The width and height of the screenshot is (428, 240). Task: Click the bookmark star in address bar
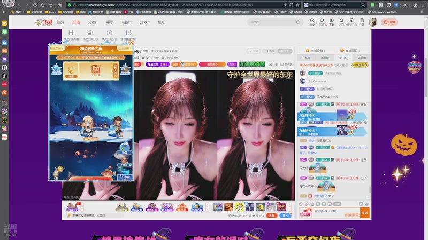click(x=297, y=5)
